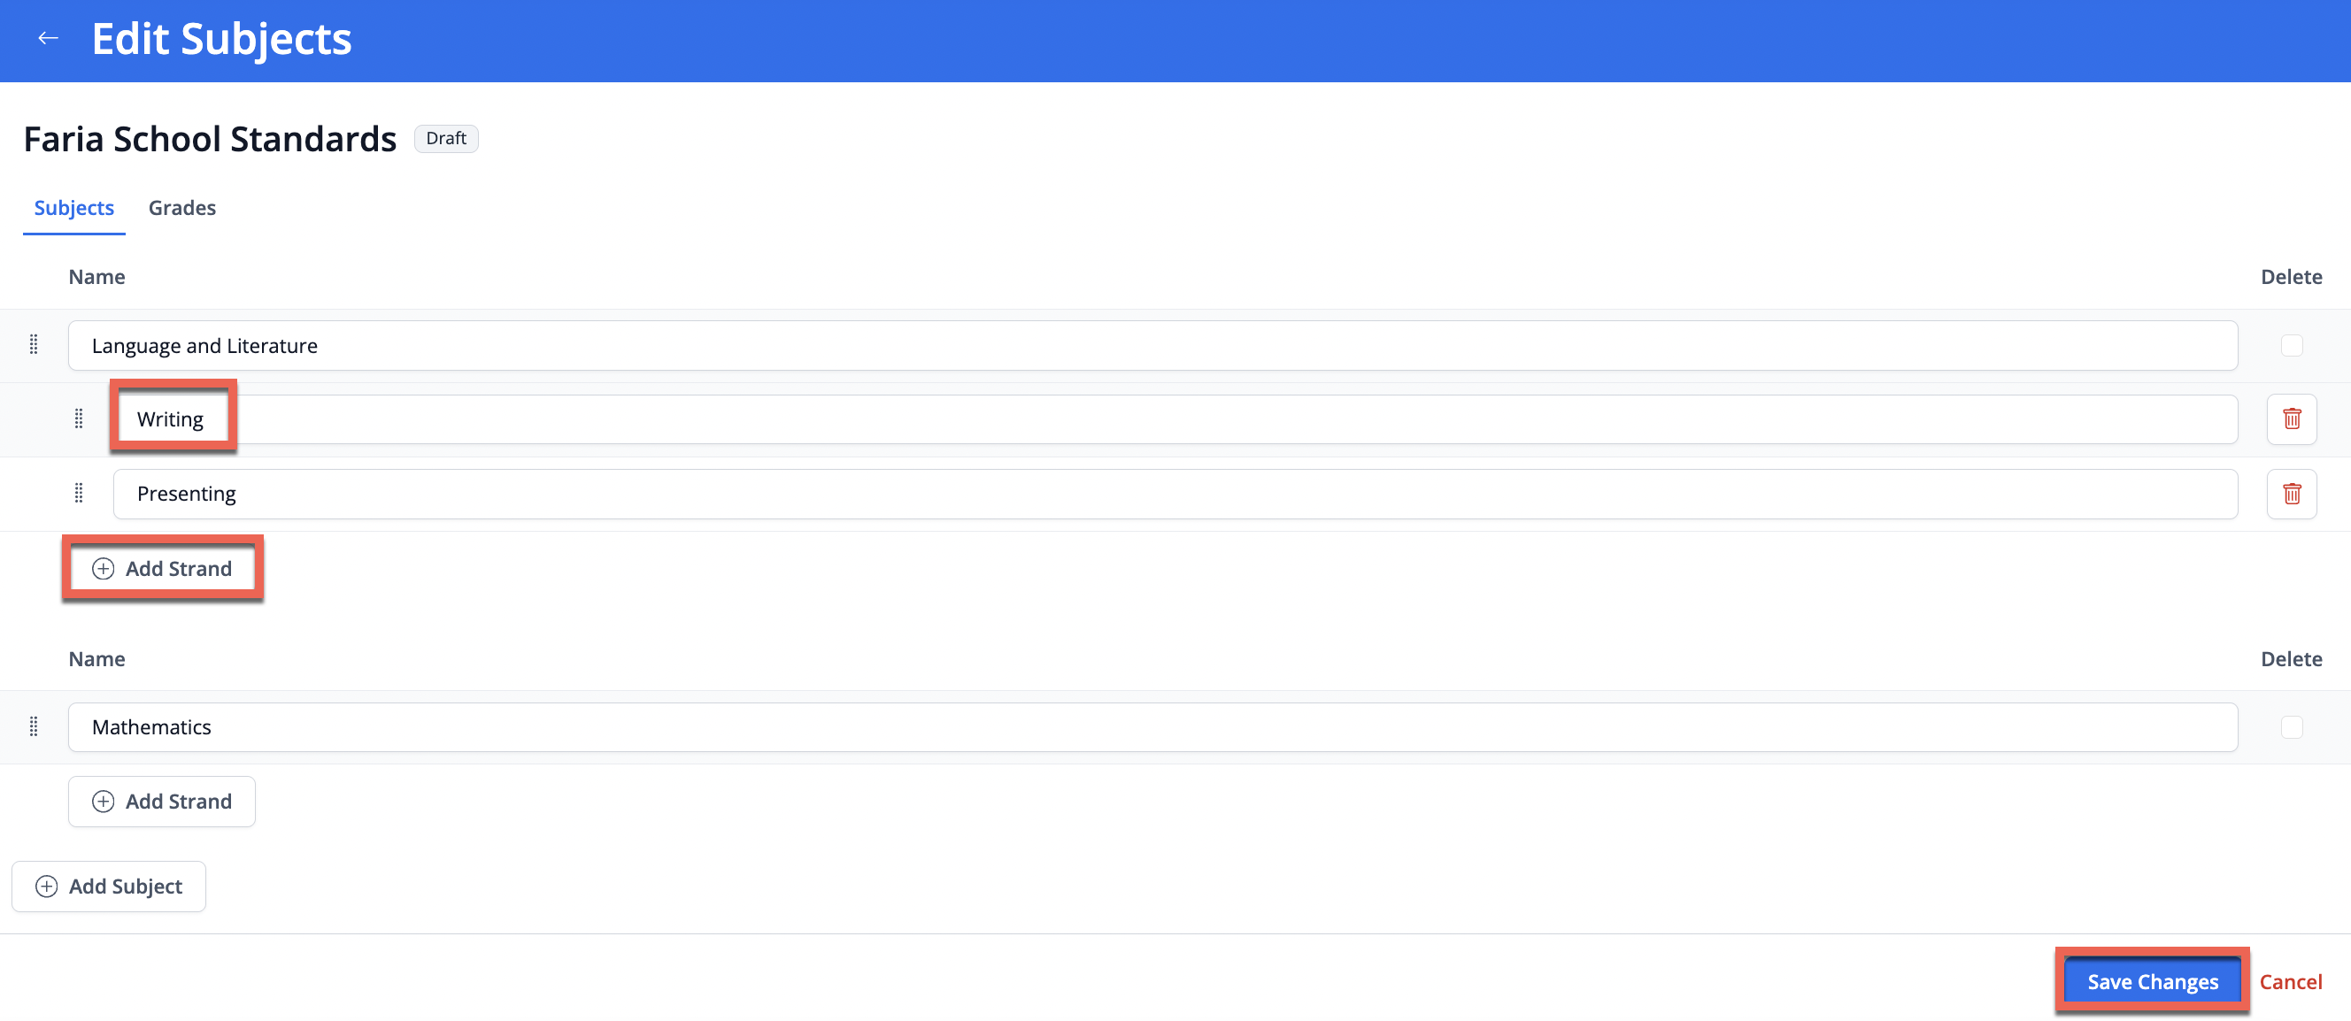Click drag handle for Language and Literature

[34, 345]
